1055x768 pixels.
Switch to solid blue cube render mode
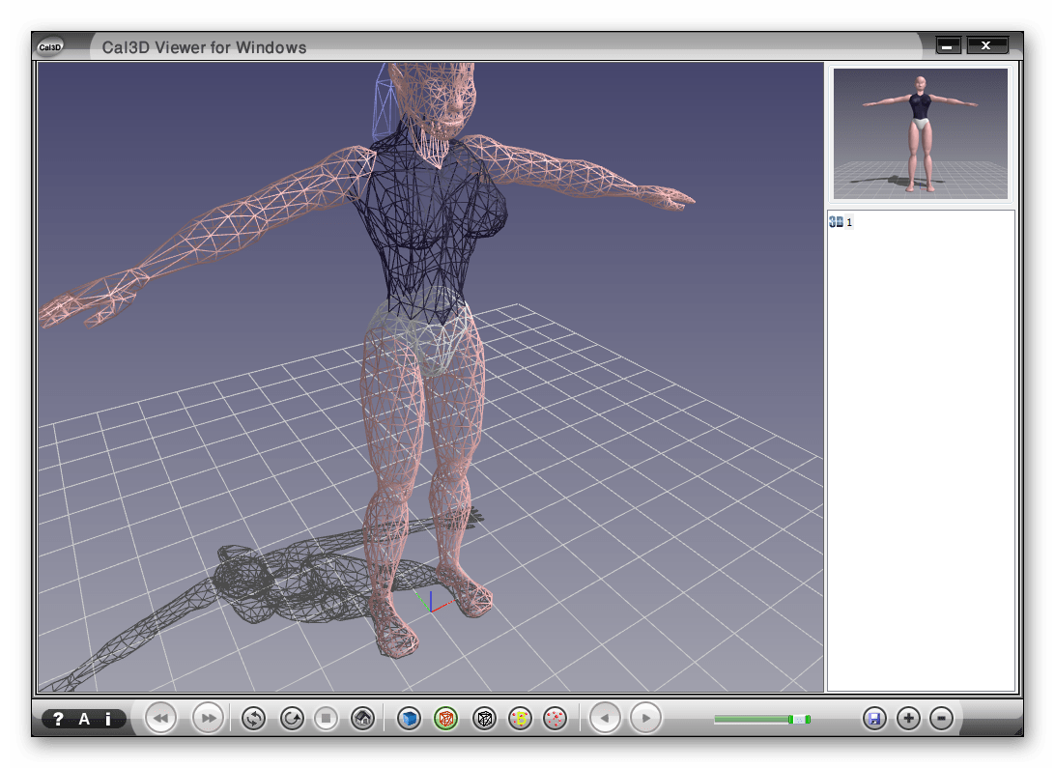(410, 719)
